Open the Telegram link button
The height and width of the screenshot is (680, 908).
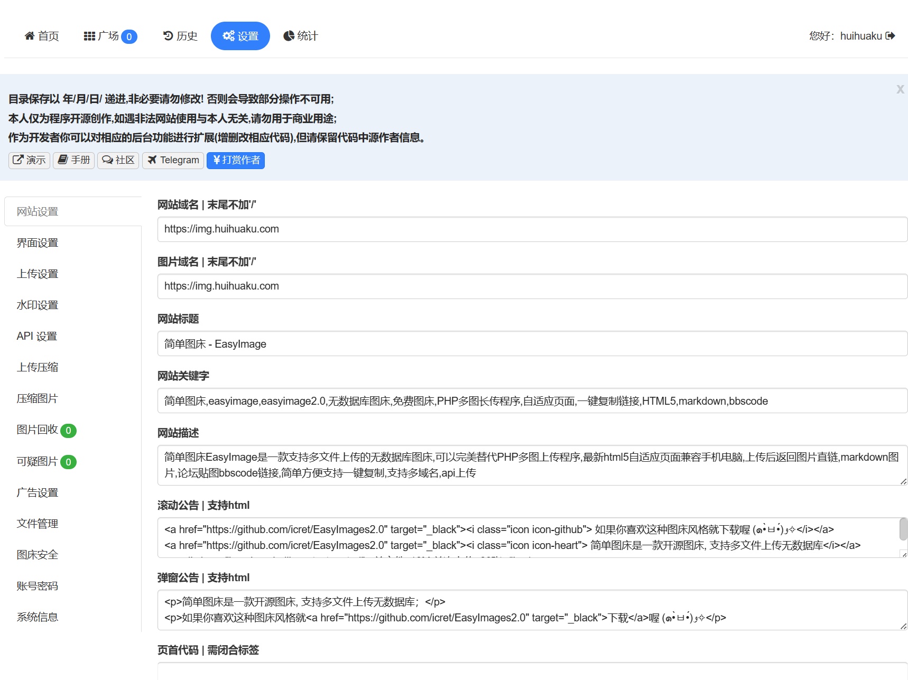(x=173, y=160)
